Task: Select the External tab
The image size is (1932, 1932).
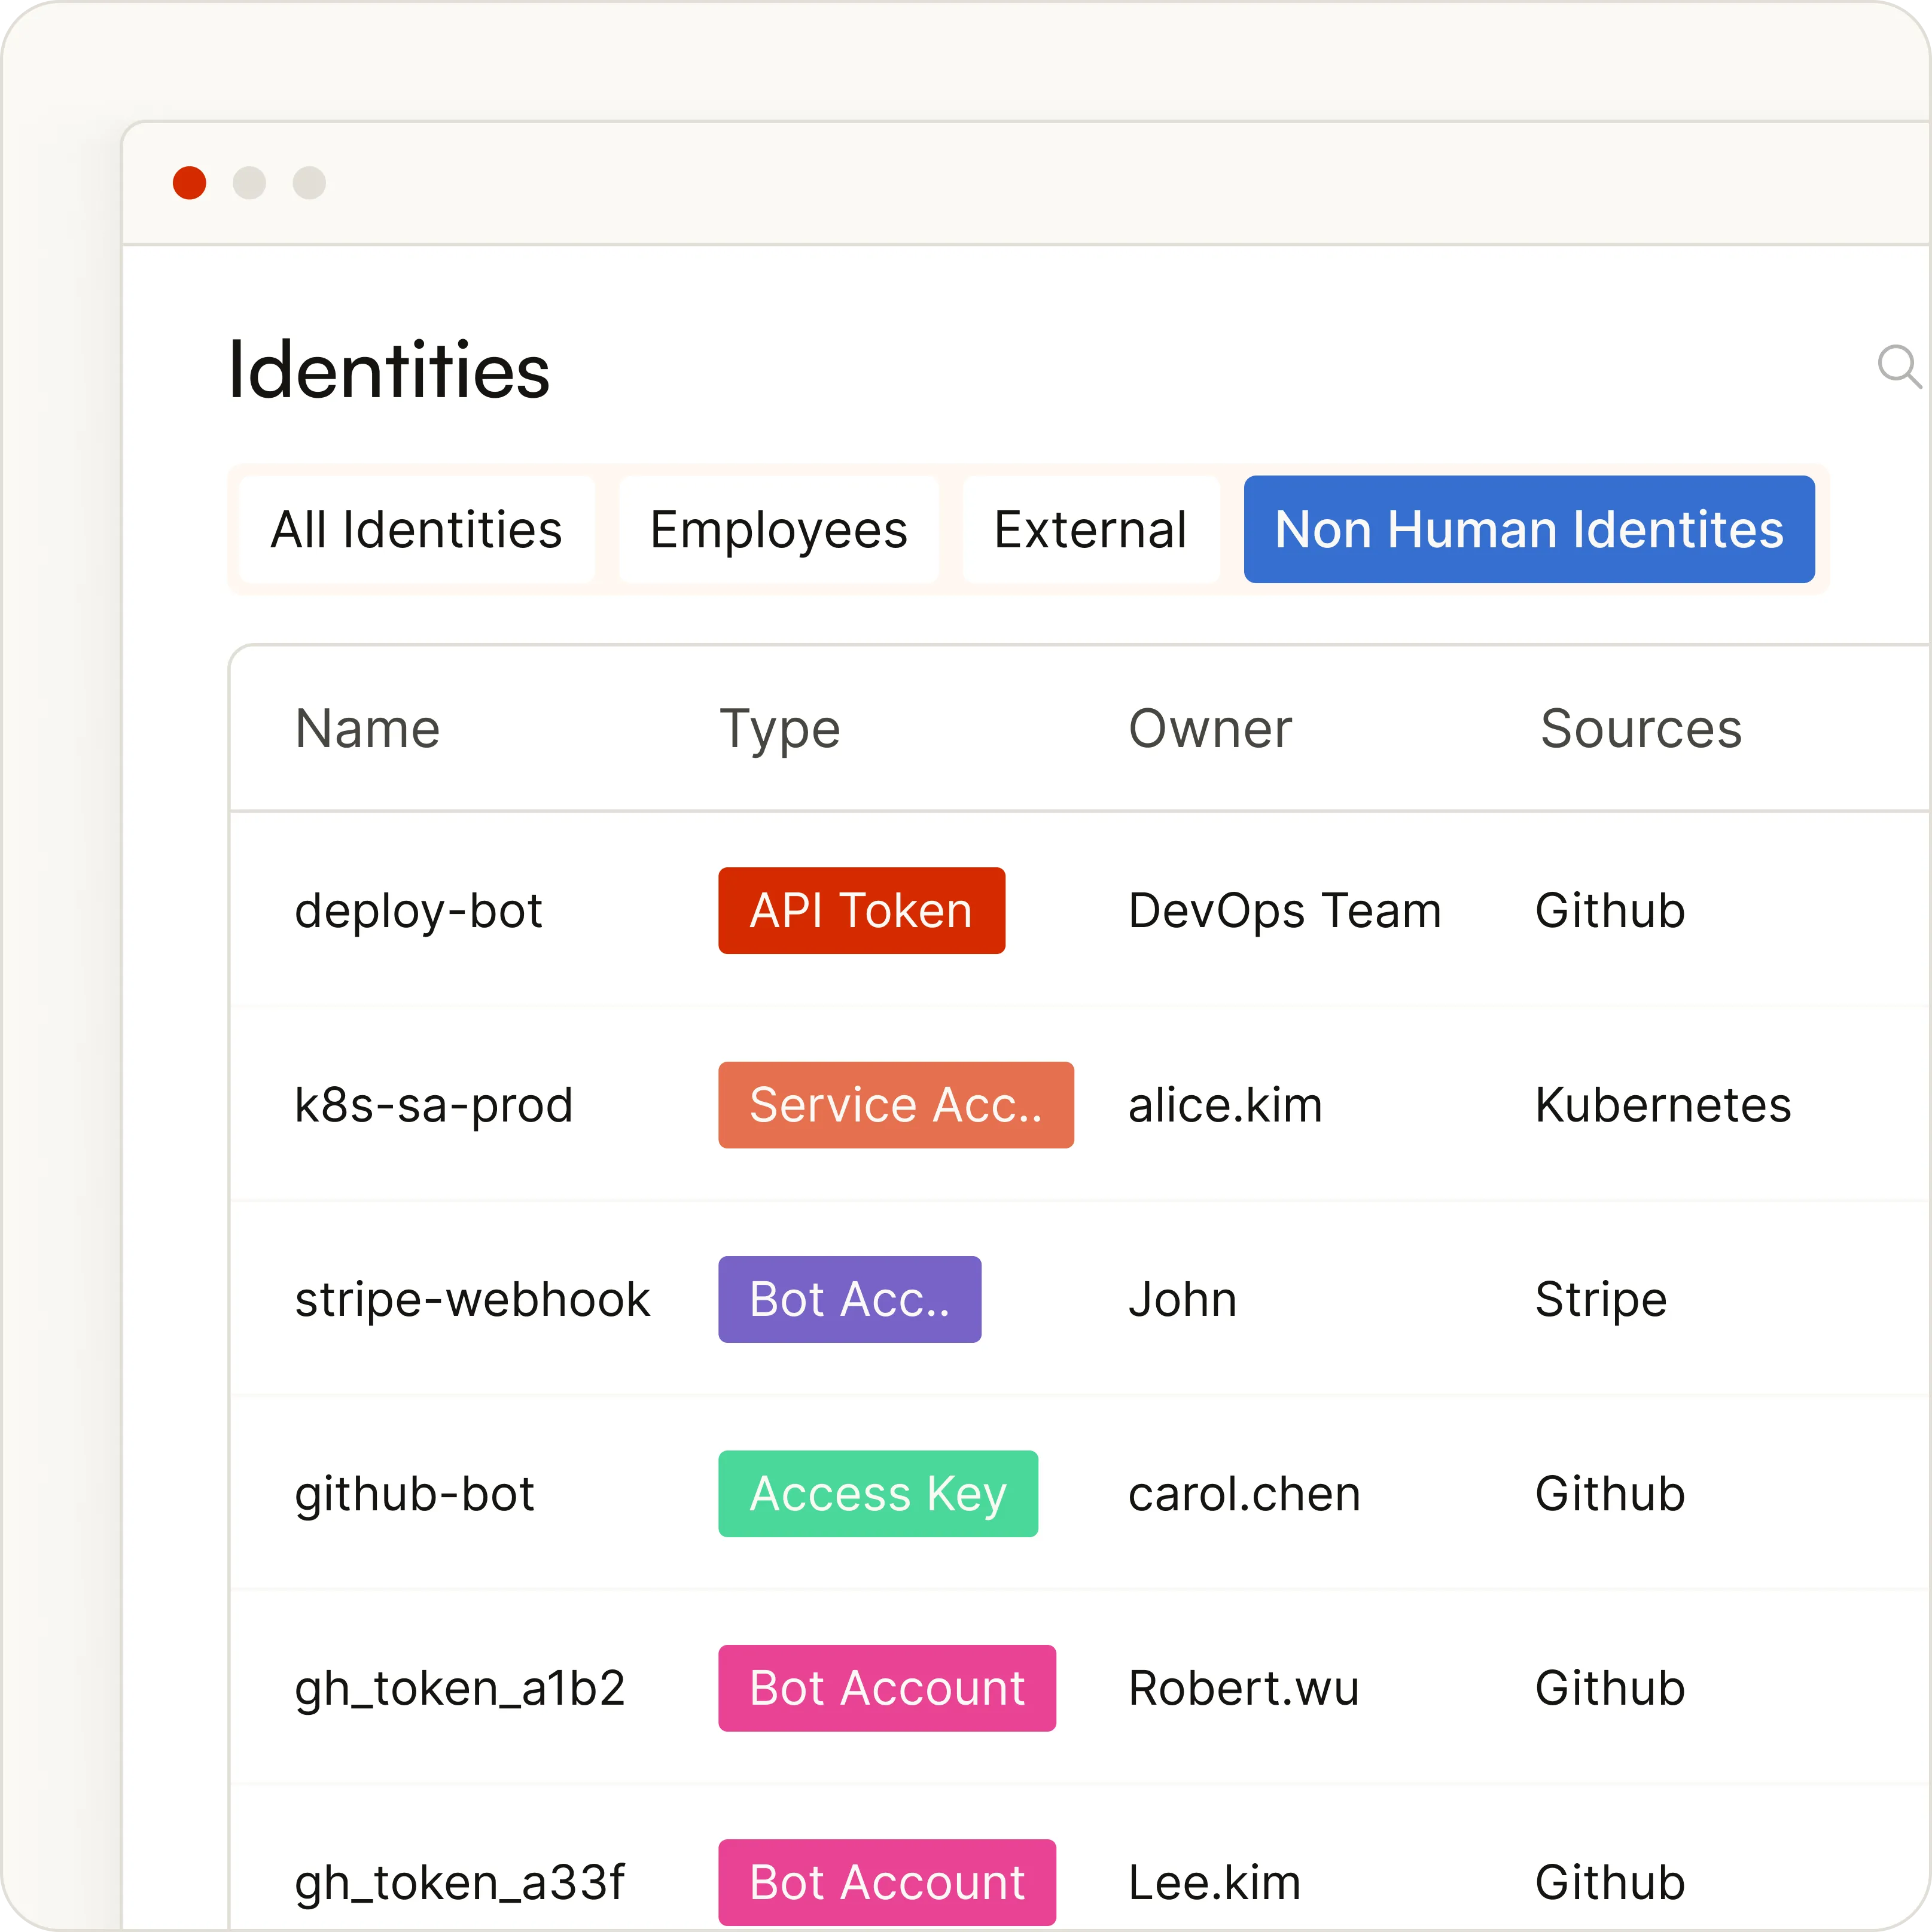Action: [1090, 529]
